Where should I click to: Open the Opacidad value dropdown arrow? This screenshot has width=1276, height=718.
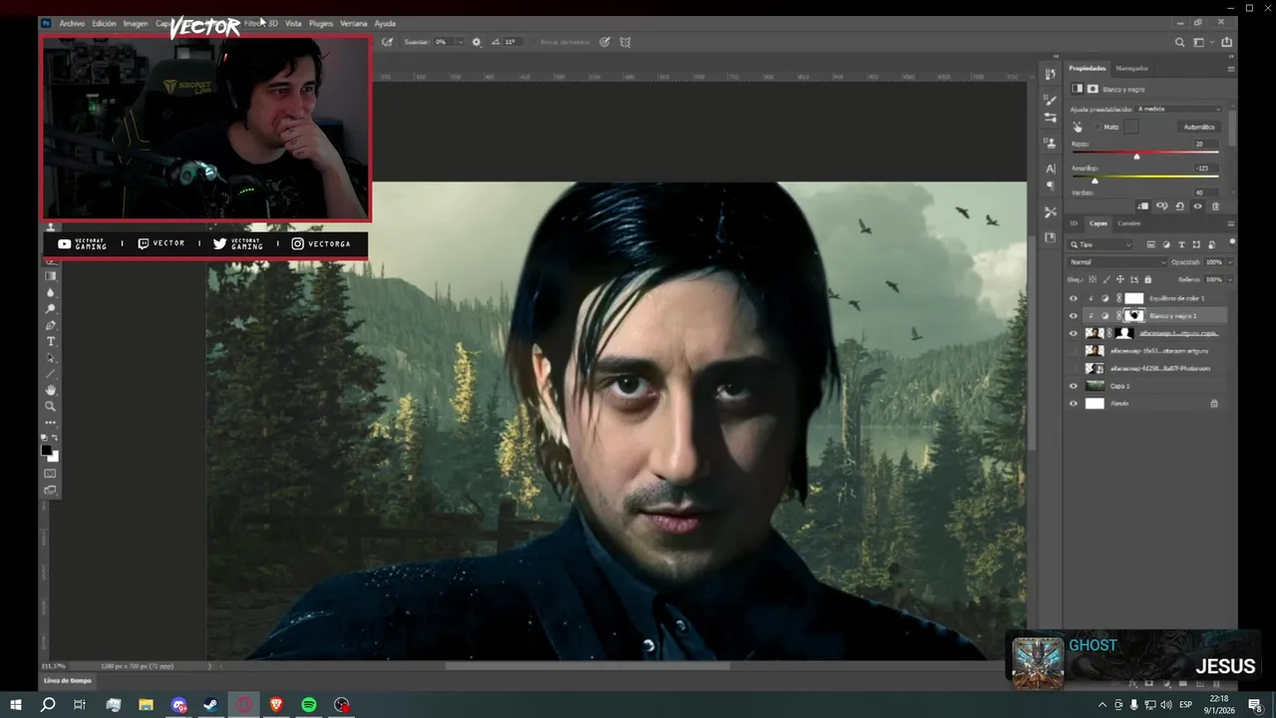pos(1229,262)
